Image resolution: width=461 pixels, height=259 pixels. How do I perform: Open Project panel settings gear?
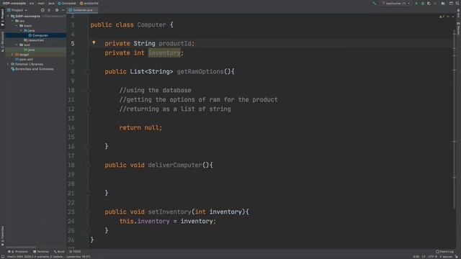point(57,10)
